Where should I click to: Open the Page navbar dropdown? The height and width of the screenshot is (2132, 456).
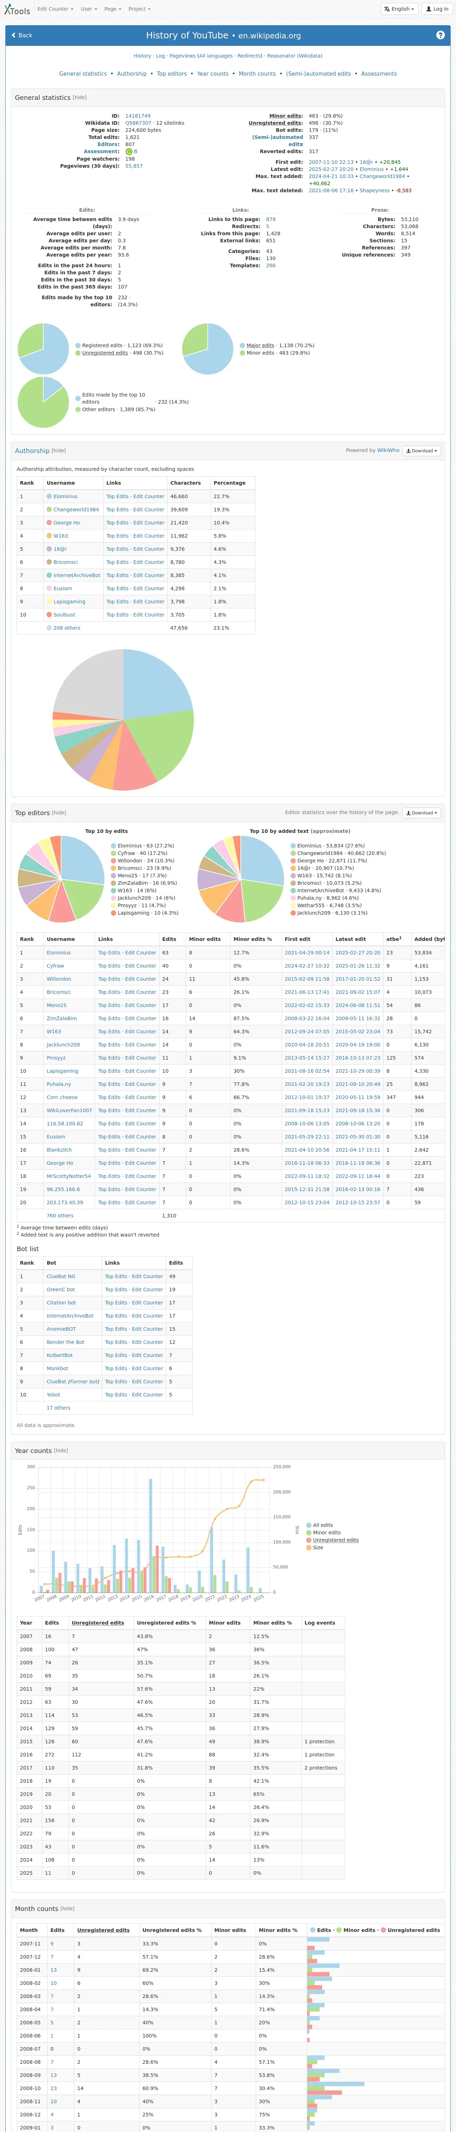click(112, 9)
